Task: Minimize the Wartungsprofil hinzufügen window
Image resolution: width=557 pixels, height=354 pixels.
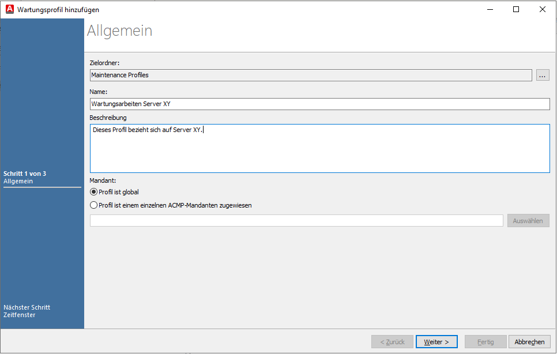Action: 490,9
